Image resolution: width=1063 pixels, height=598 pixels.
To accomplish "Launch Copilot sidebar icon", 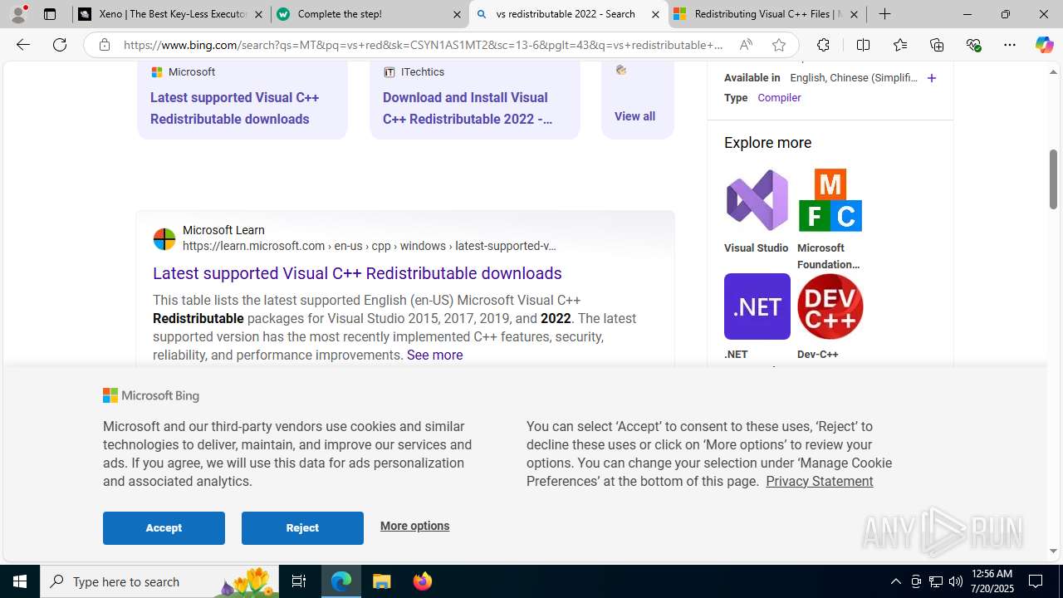I will pyautogui.click(x=1044, y=45).
